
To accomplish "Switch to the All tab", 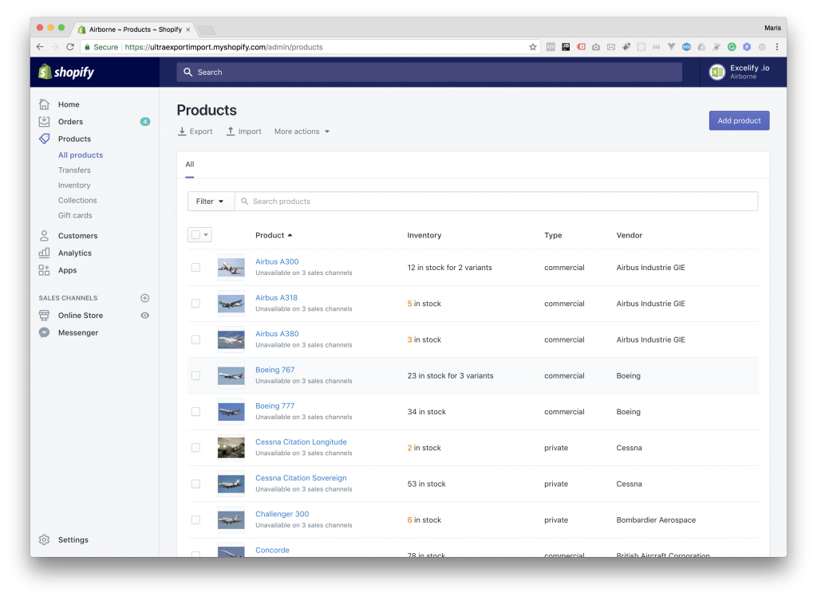I will [x=189, y=164].
